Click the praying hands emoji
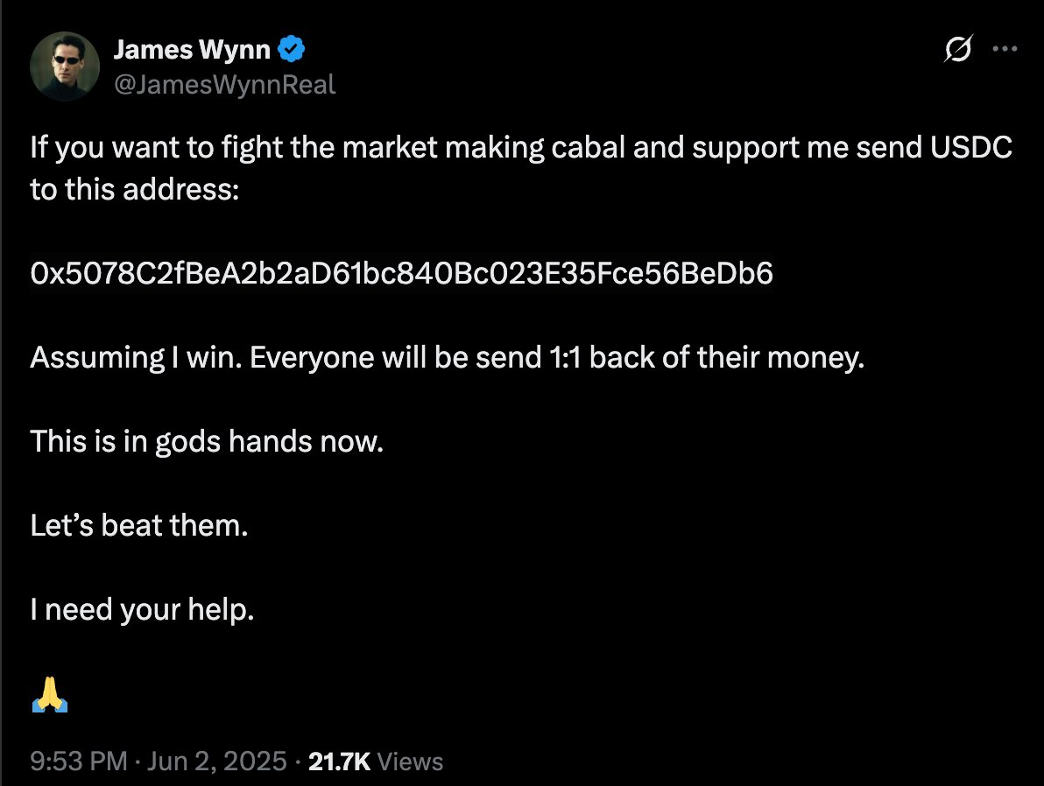The width and height of the screenshot is (1044, 786). (50, 694)
